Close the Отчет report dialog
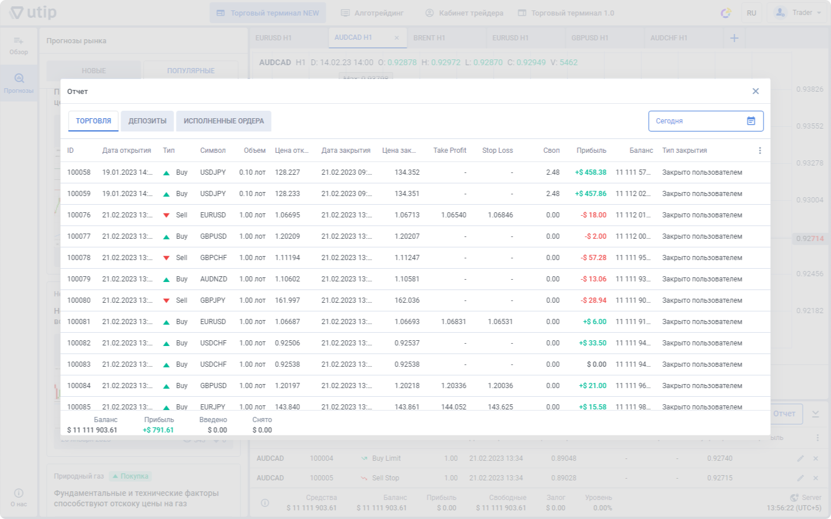 [x=755, y=91]
